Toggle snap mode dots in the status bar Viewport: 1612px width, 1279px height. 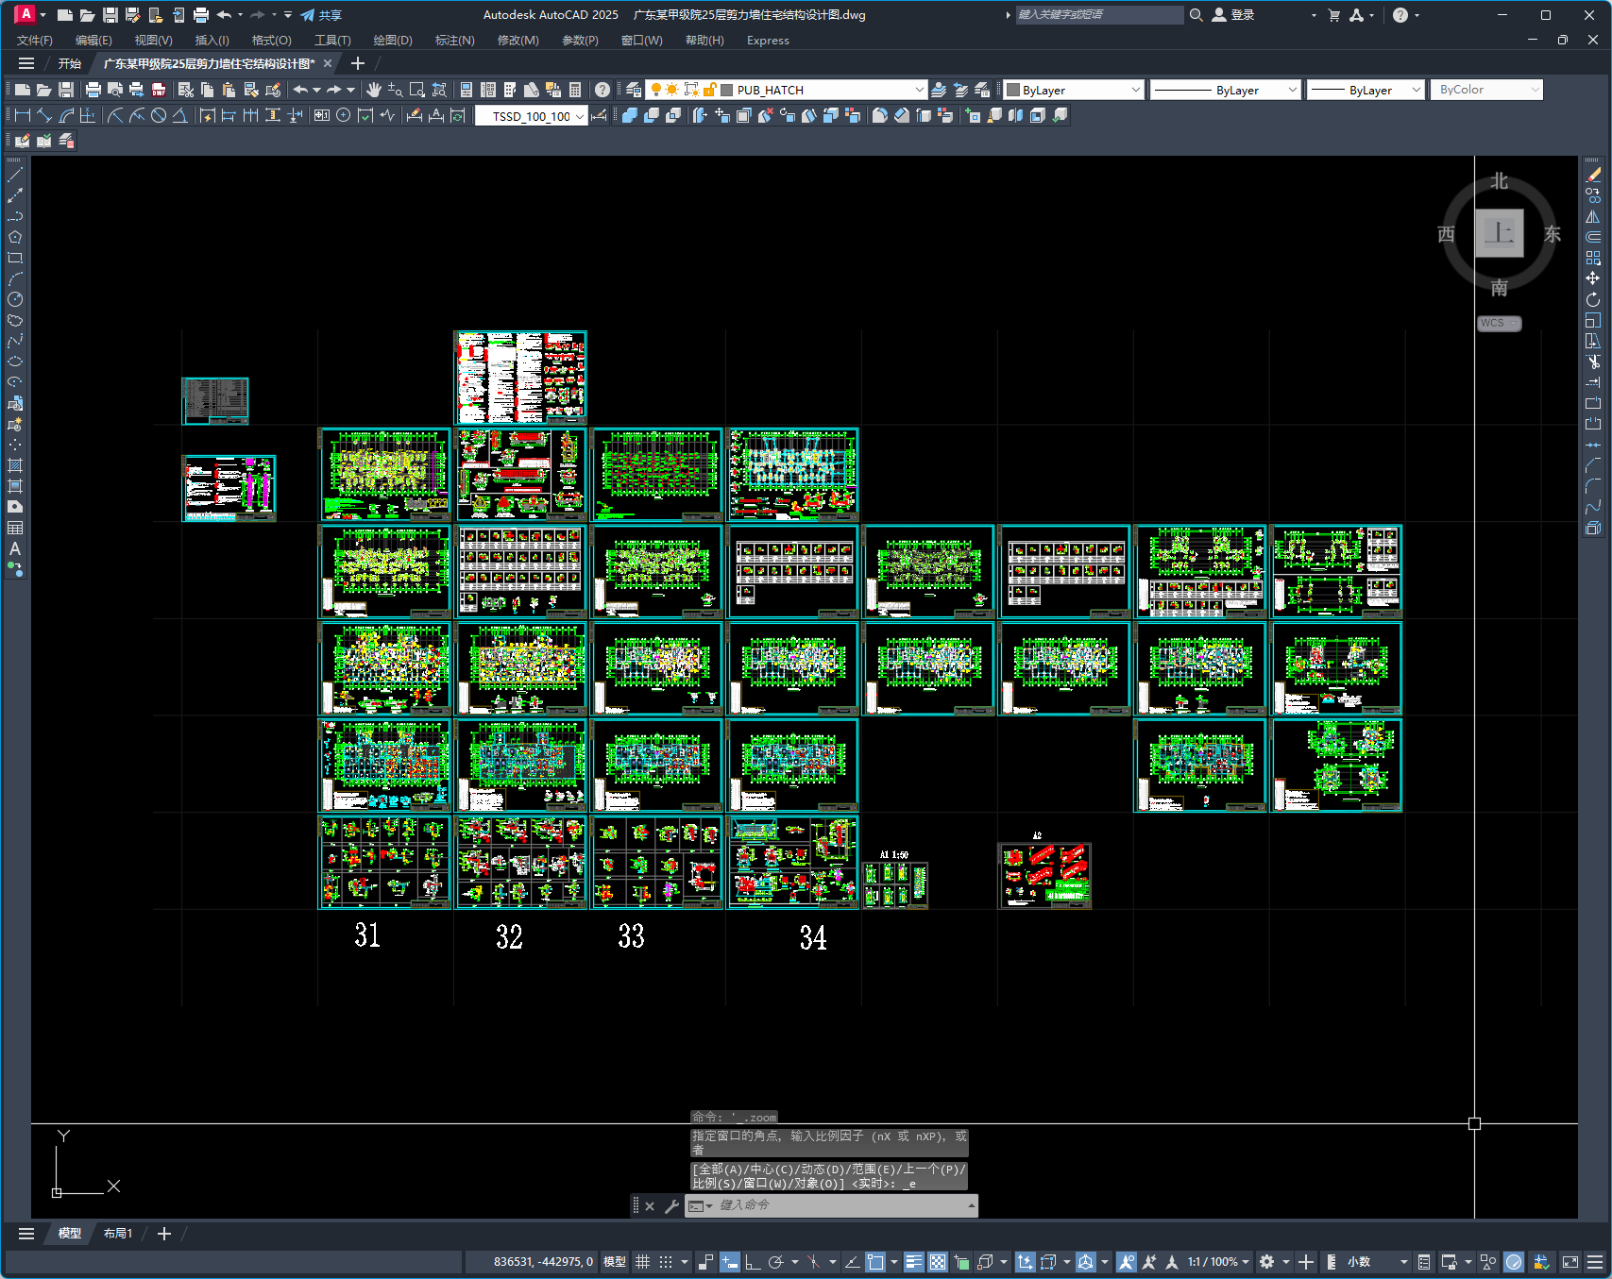[x=666, y=1262]
